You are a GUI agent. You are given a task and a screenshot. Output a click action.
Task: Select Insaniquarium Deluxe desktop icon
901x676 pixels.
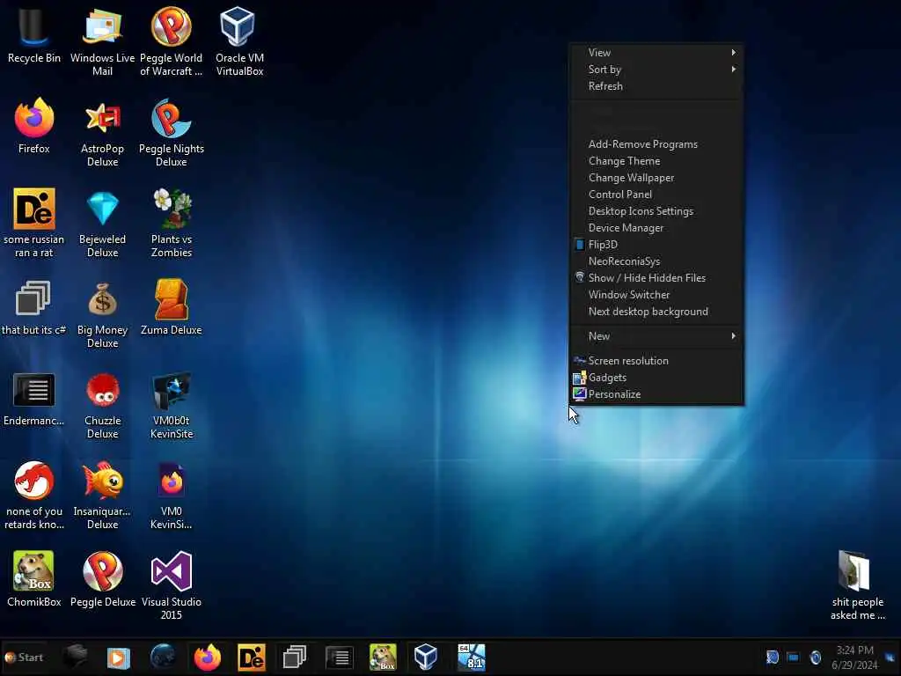pyautogui.click(x=102, y=496)
